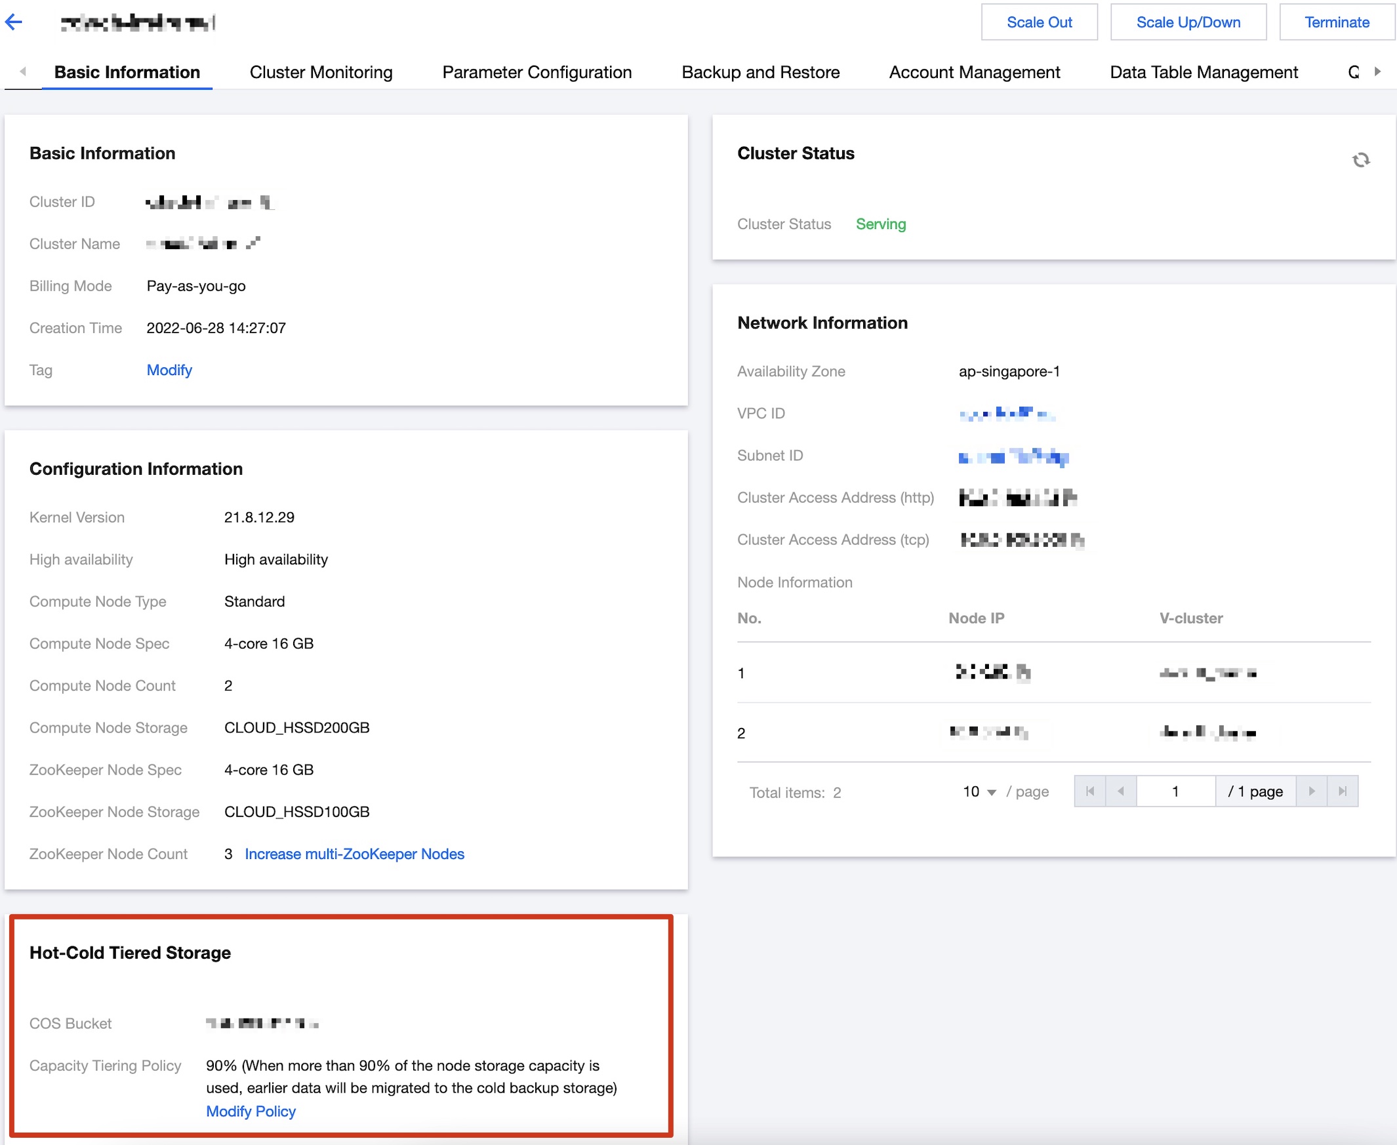
Task: Go to the previous page of nodes
Action: pos(1120,791)
